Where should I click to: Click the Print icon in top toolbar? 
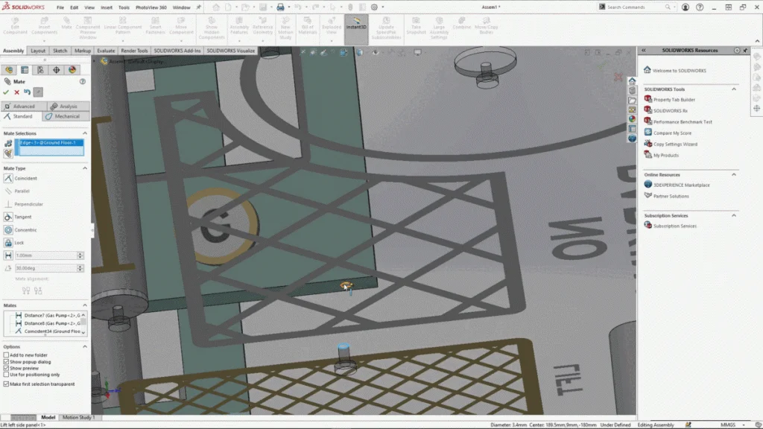(x=280, y=7)
